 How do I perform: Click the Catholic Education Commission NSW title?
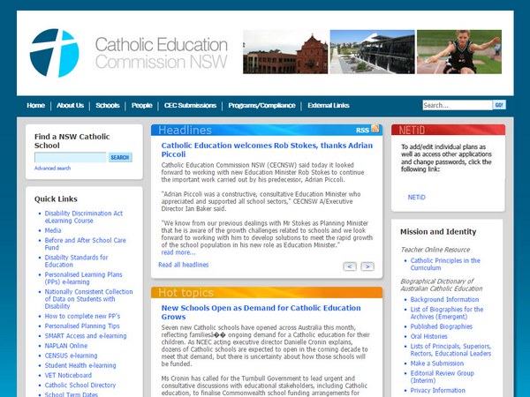tap(162, 53)
